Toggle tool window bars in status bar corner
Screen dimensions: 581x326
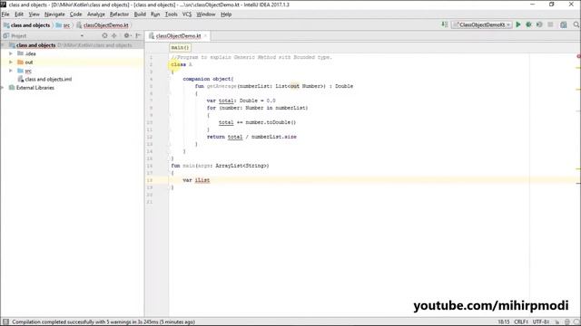pos(5,322)
